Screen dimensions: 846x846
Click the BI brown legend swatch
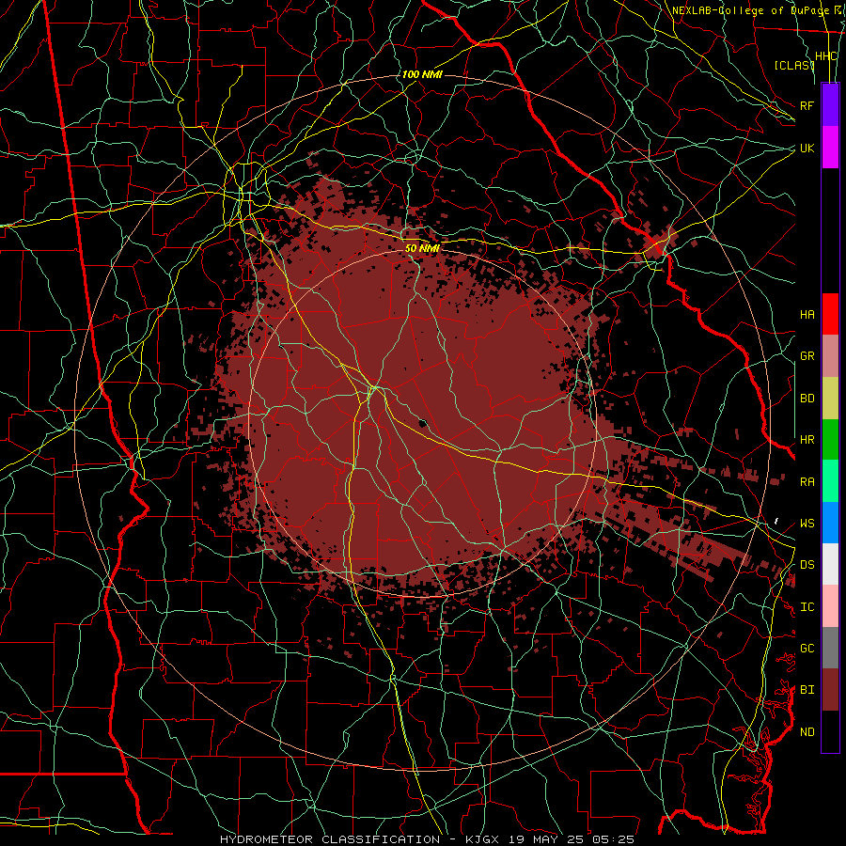point(830,690)
